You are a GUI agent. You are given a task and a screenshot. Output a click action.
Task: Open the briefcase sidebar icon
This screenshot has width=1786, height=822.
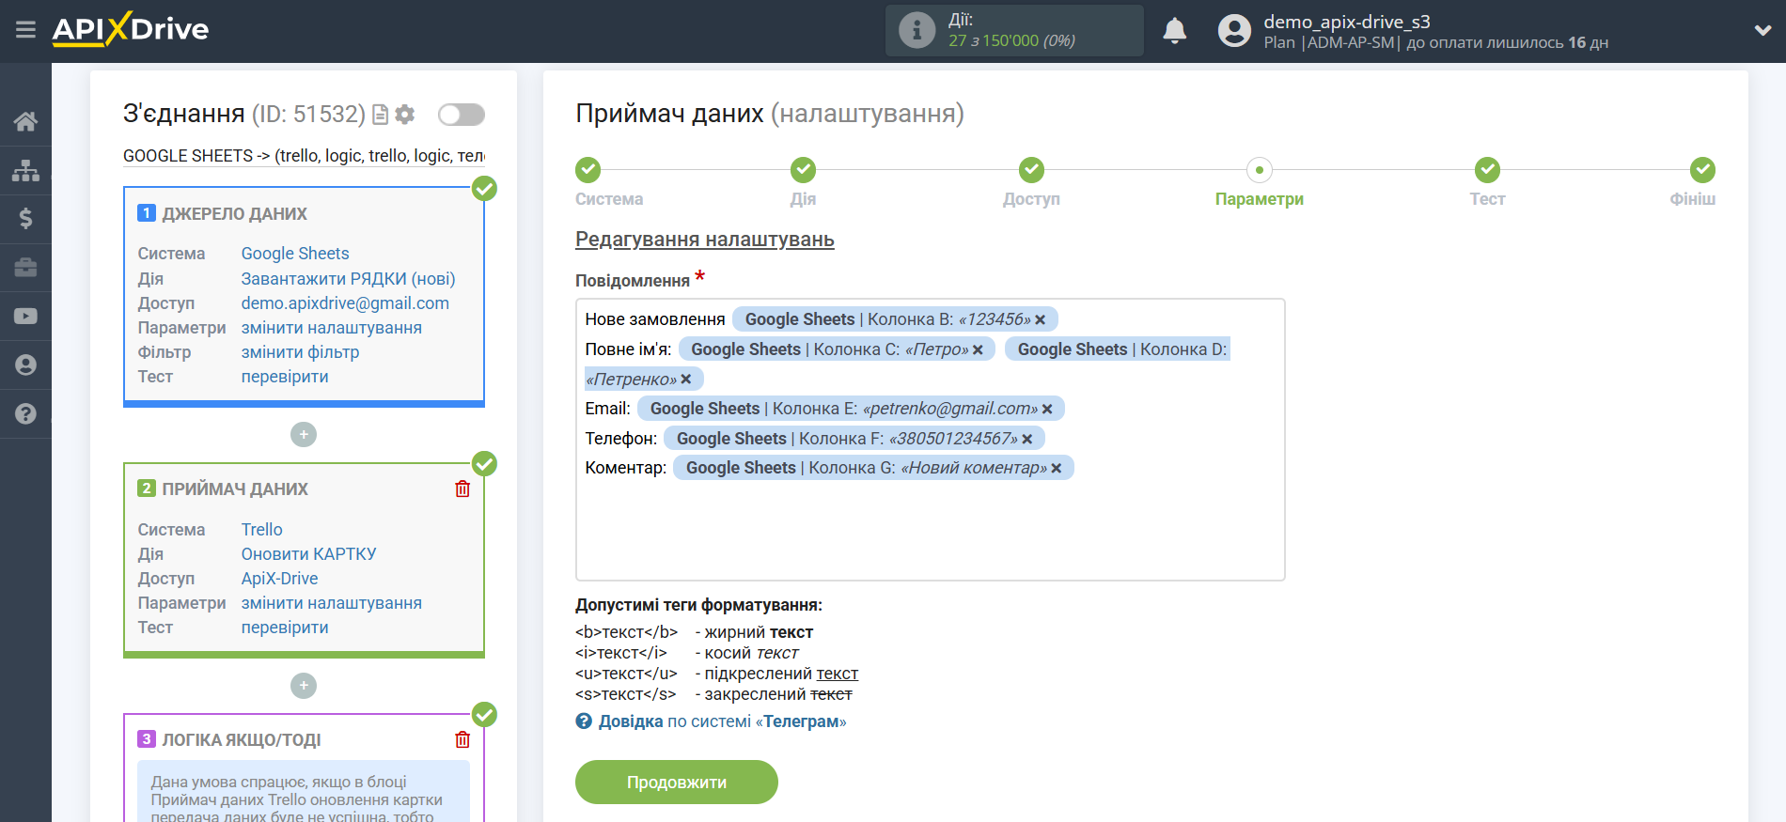[25, 268]
